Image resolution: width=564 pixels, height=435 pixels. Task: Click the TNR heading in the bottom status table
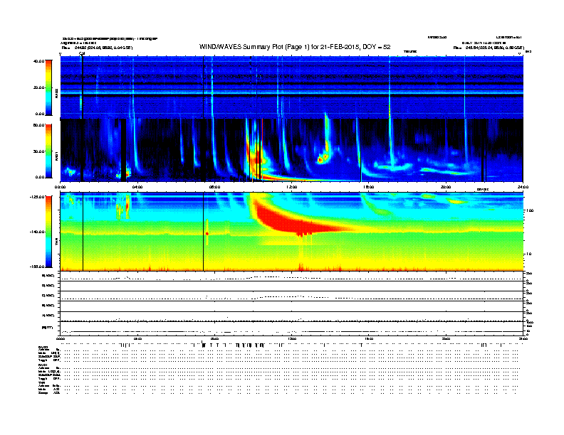(x=42, y=382)
